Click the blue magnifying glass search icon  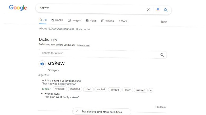click(x=166, y=10)
